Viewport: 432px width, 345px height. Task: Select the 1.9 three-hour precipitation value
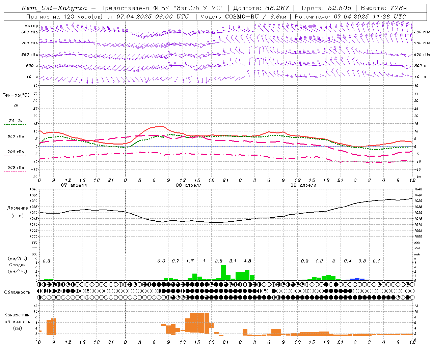[319, 261]
